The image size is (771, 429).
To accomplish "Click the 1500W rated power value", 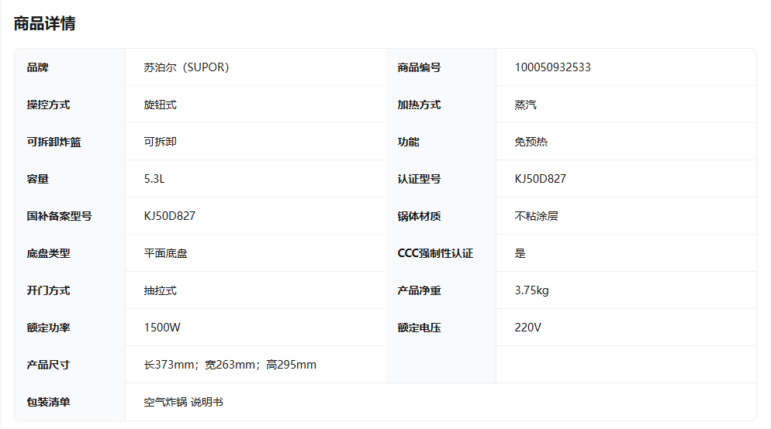I will pyautogui.click(x=162, y=328).
